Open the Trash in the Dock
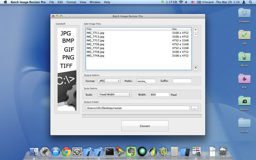This screenshot has height=160, width=256. pos(223,151)
